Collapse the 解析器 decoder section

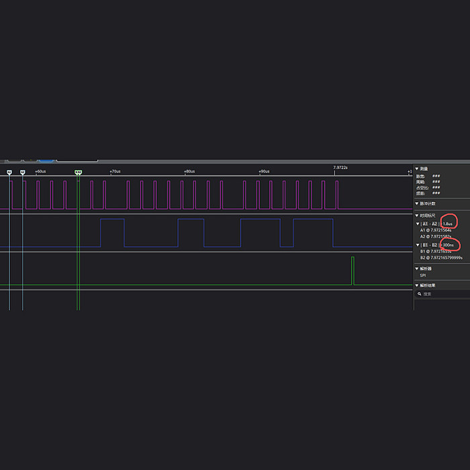417,269
